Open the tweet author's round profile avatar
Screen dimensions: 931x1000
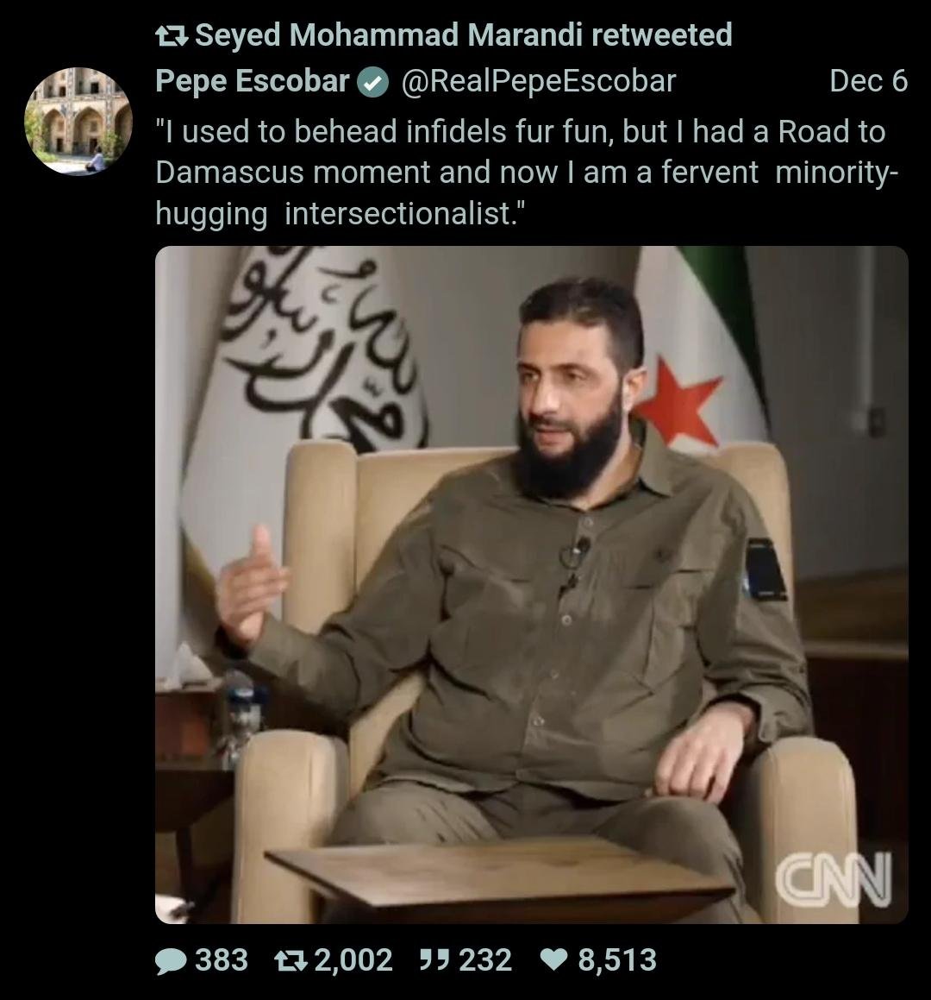coord(78,121)
